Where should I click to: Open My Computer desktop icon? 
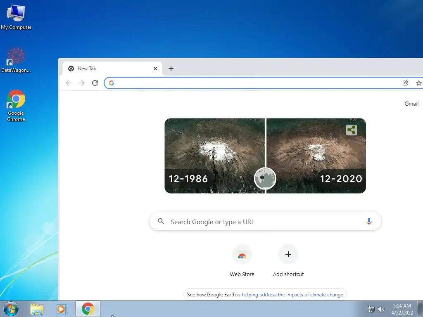[16, 17]
